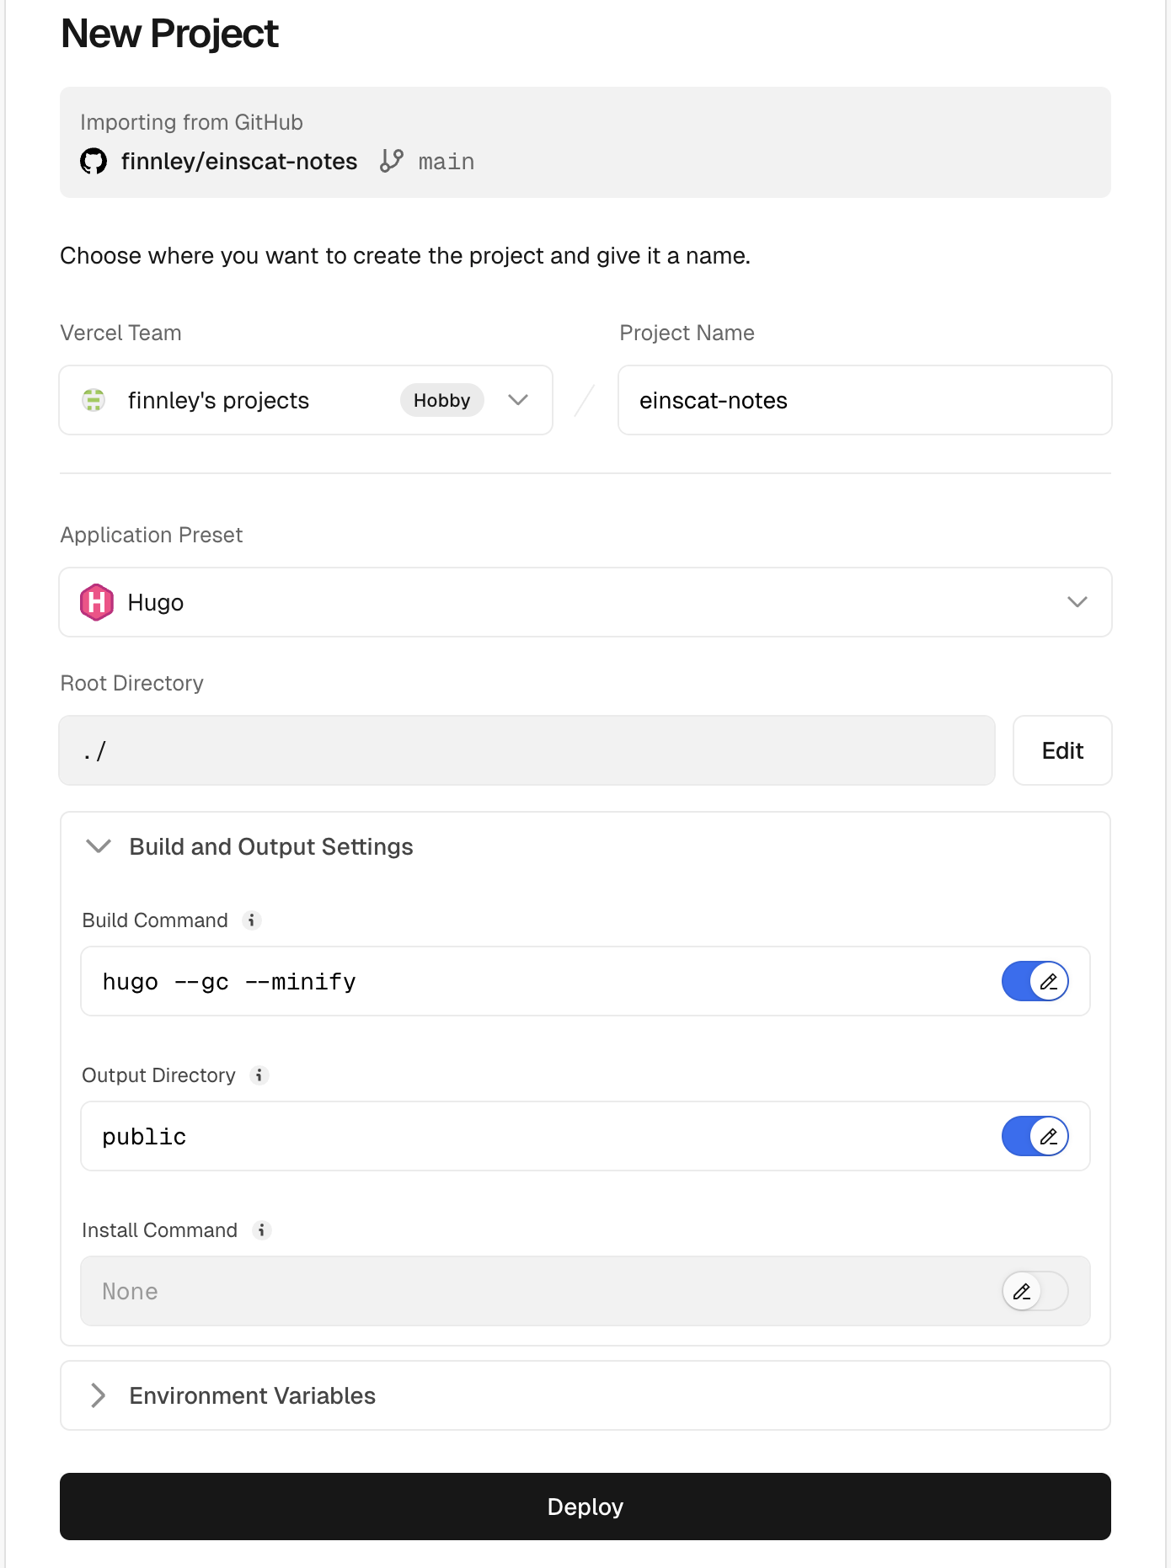Enable the Install Command override toggle
The width and height of the screenshot is (1171, 1568).
(x=1035, y=1291)
